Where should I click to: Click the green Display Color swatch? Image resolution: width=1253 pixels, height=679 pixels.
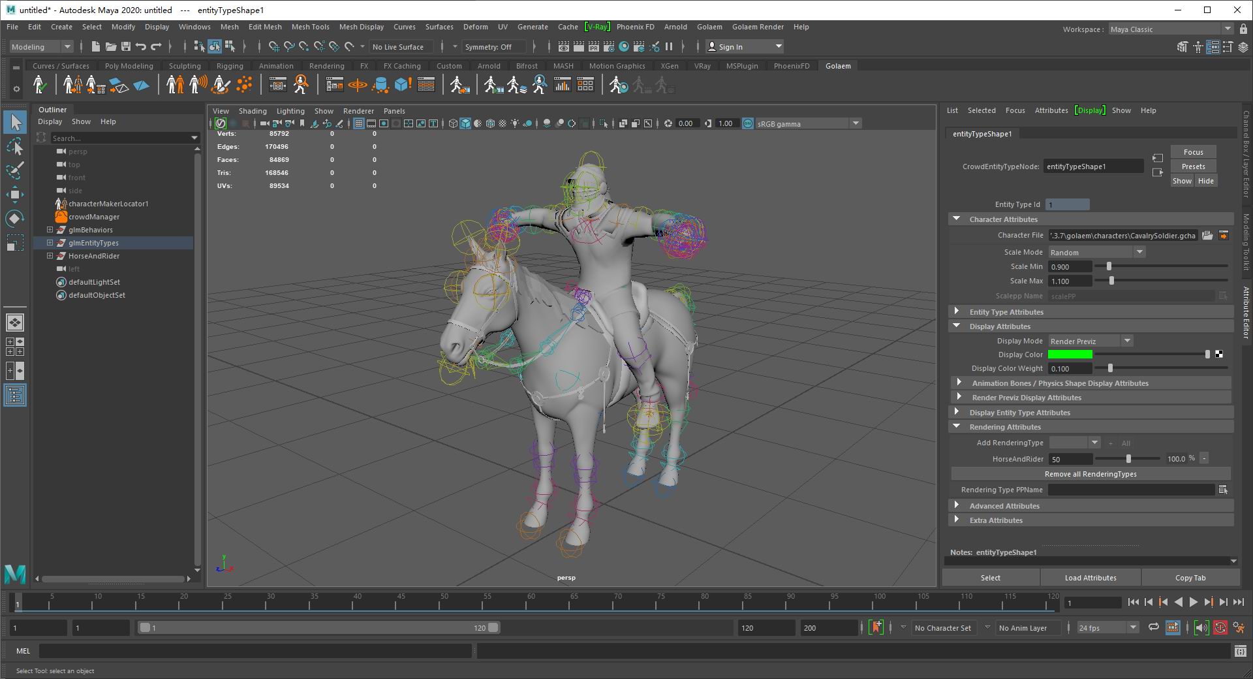(x=1070, y=355)
